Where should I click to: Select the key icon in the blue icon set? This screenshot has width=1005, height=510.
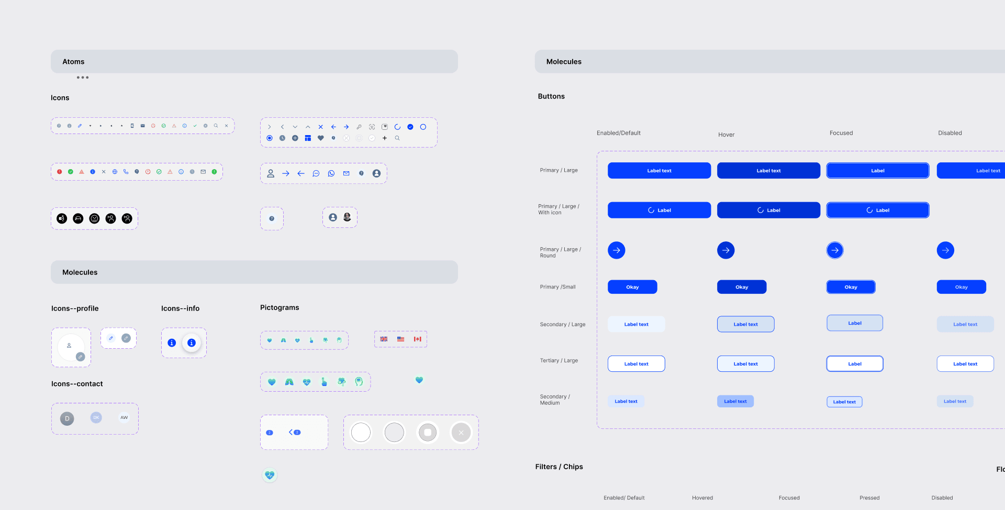point(359,127)
